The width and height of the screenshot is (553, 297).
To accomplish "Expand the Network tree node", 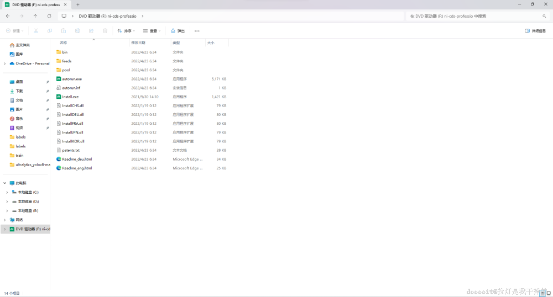I will coord(4,220).
